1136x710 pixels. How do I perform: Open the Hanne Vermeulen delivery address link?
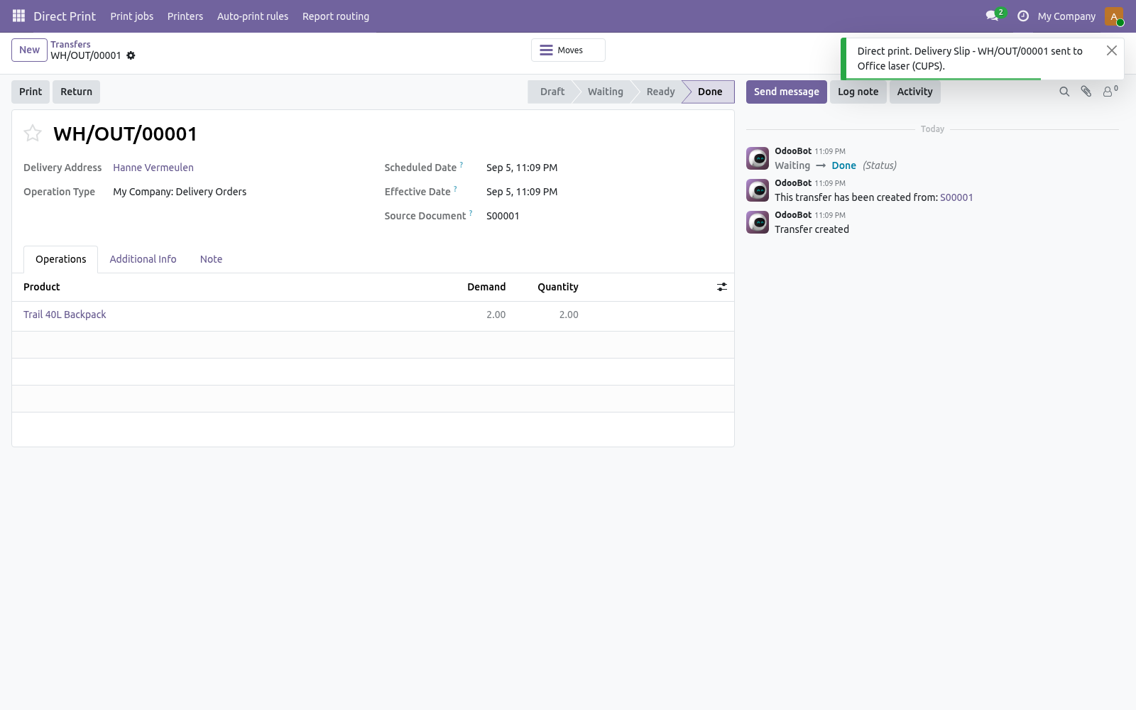pyautogui.click(x=153, y=168)
